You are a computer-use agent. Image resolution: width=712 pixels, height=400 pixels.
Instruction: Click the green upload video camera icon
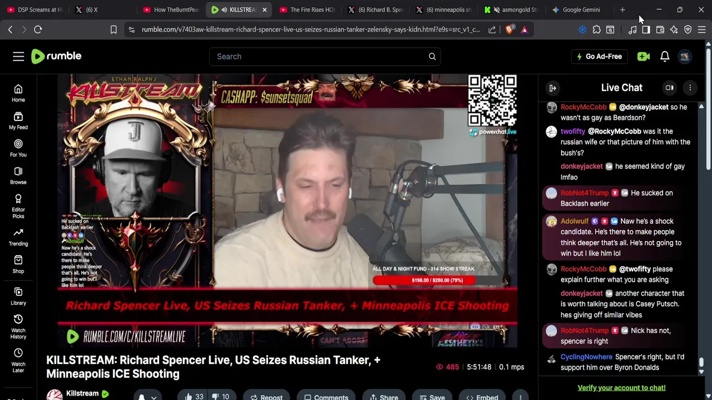coord(644,56)
